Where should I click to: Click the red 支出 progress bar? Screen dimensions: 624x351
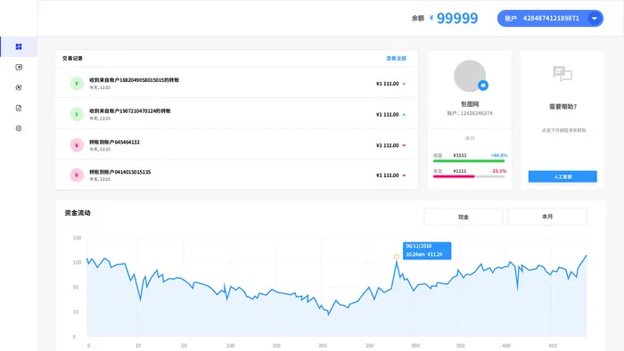[x=469, y=176]
